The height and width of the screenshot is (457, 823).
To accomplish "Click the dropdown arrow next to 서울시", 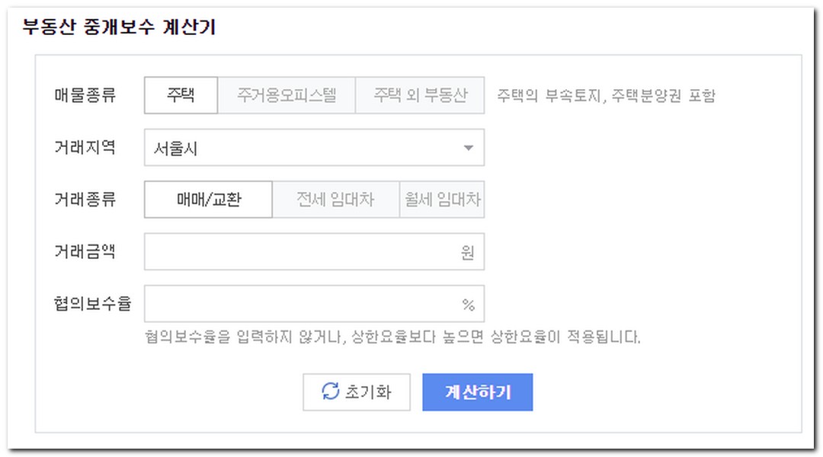I will (x=469, y=147).
